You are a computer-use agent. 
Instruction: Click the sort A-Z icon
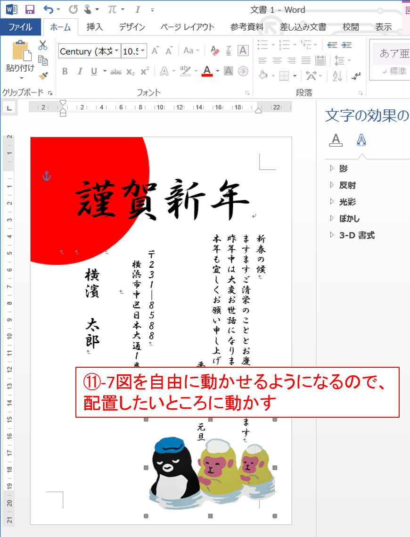pyautogui.click(x=337, y=76)
